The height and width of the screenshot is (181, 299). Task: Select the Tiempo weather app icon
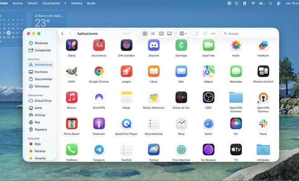click(x=154, y=150)
